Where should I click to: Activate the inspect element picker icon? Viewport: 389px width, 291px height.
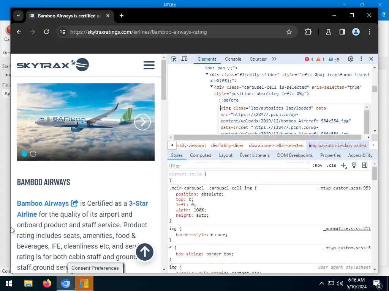click(x=174, y=59)
